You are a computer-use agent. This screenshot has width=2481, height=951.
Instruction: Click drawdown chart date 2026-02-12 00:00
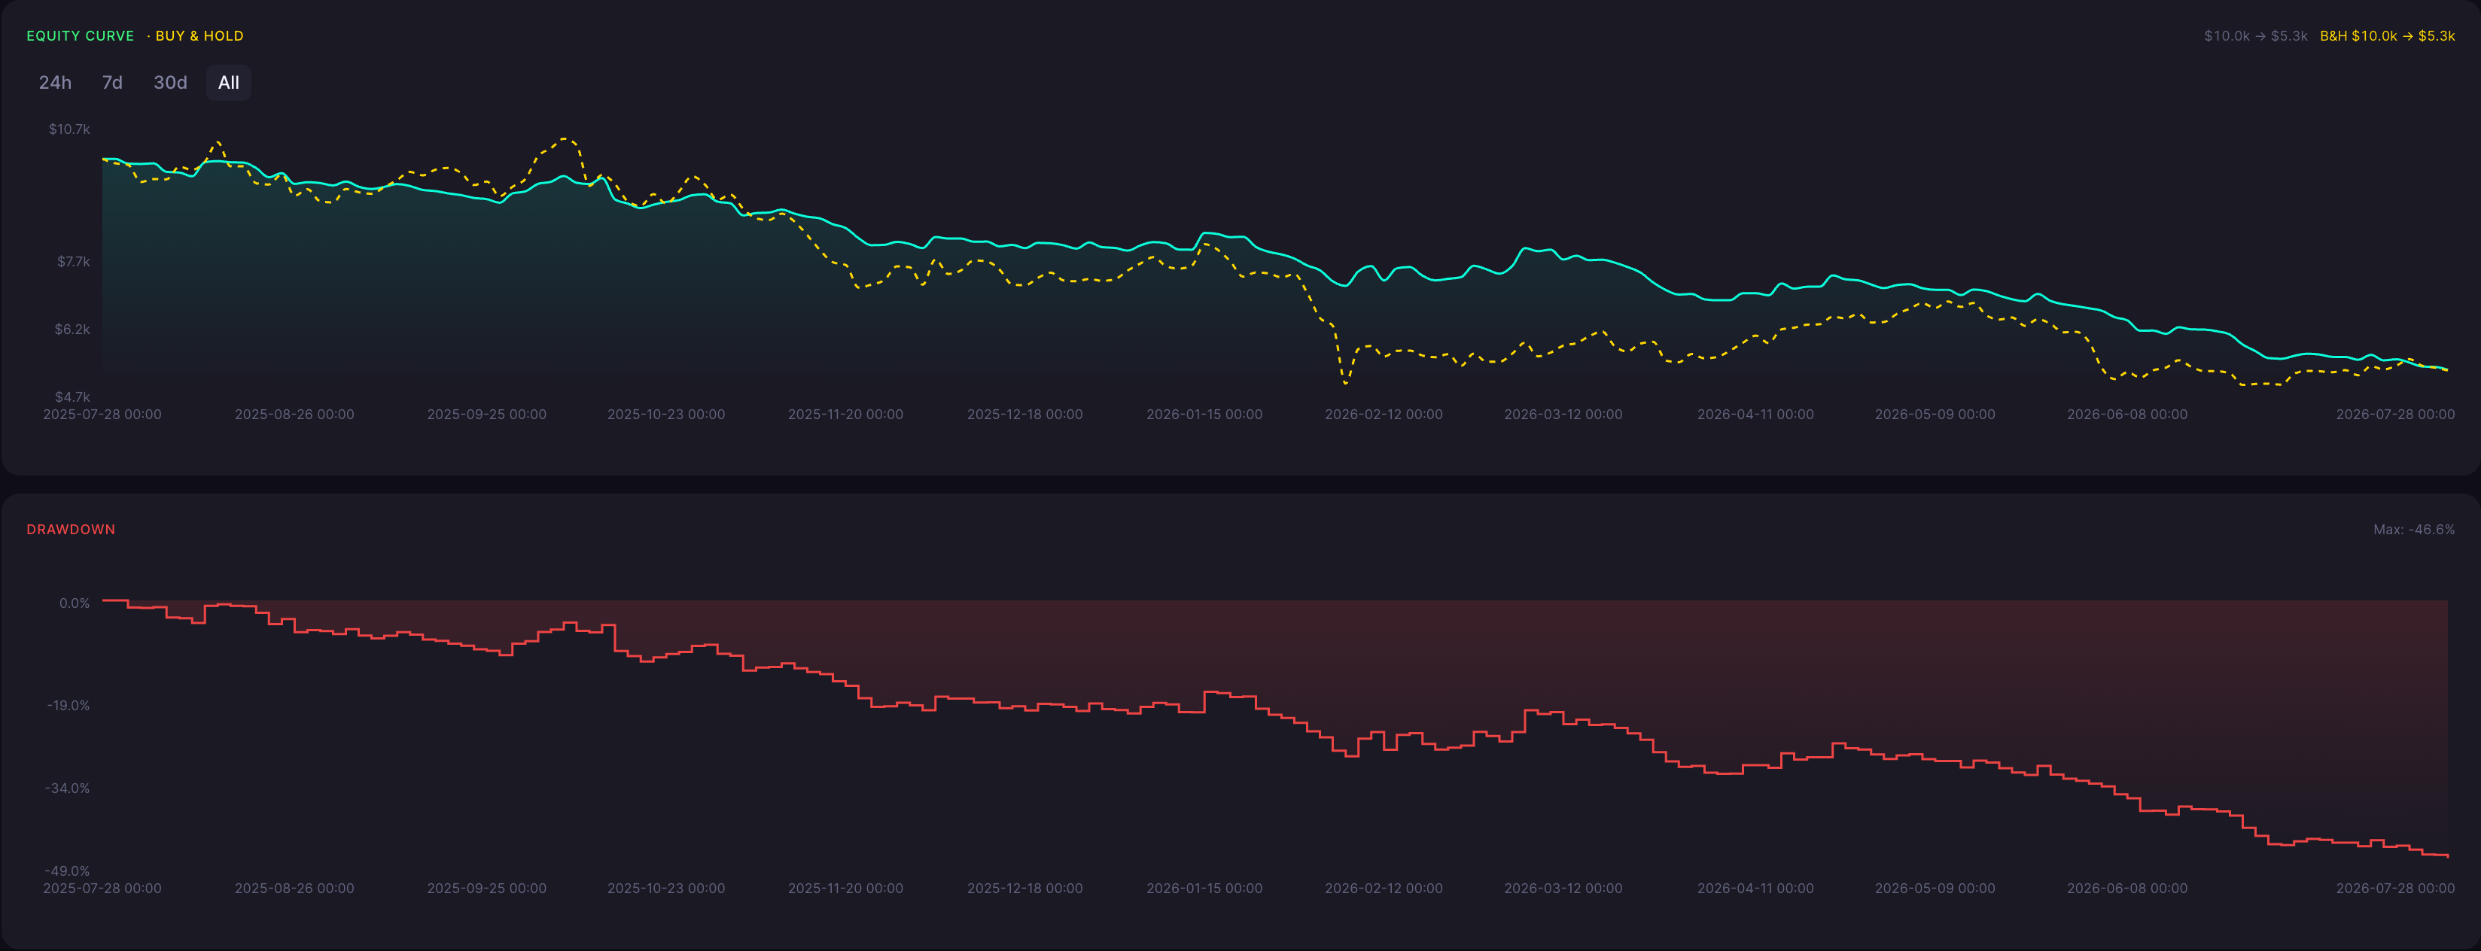coord(1384,889)
